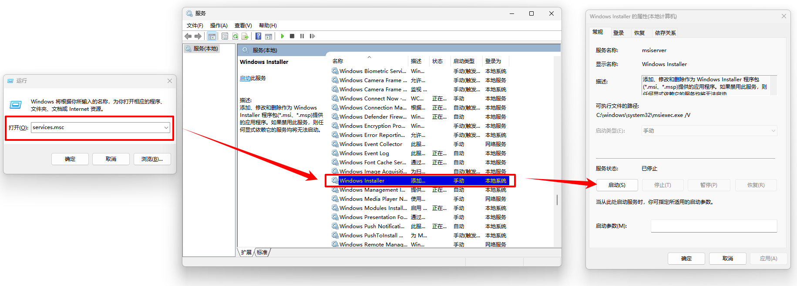The height and width of the screenshot is (286, 797).
Task: Click the Restart Service toolbar icon
Action: 312,36
